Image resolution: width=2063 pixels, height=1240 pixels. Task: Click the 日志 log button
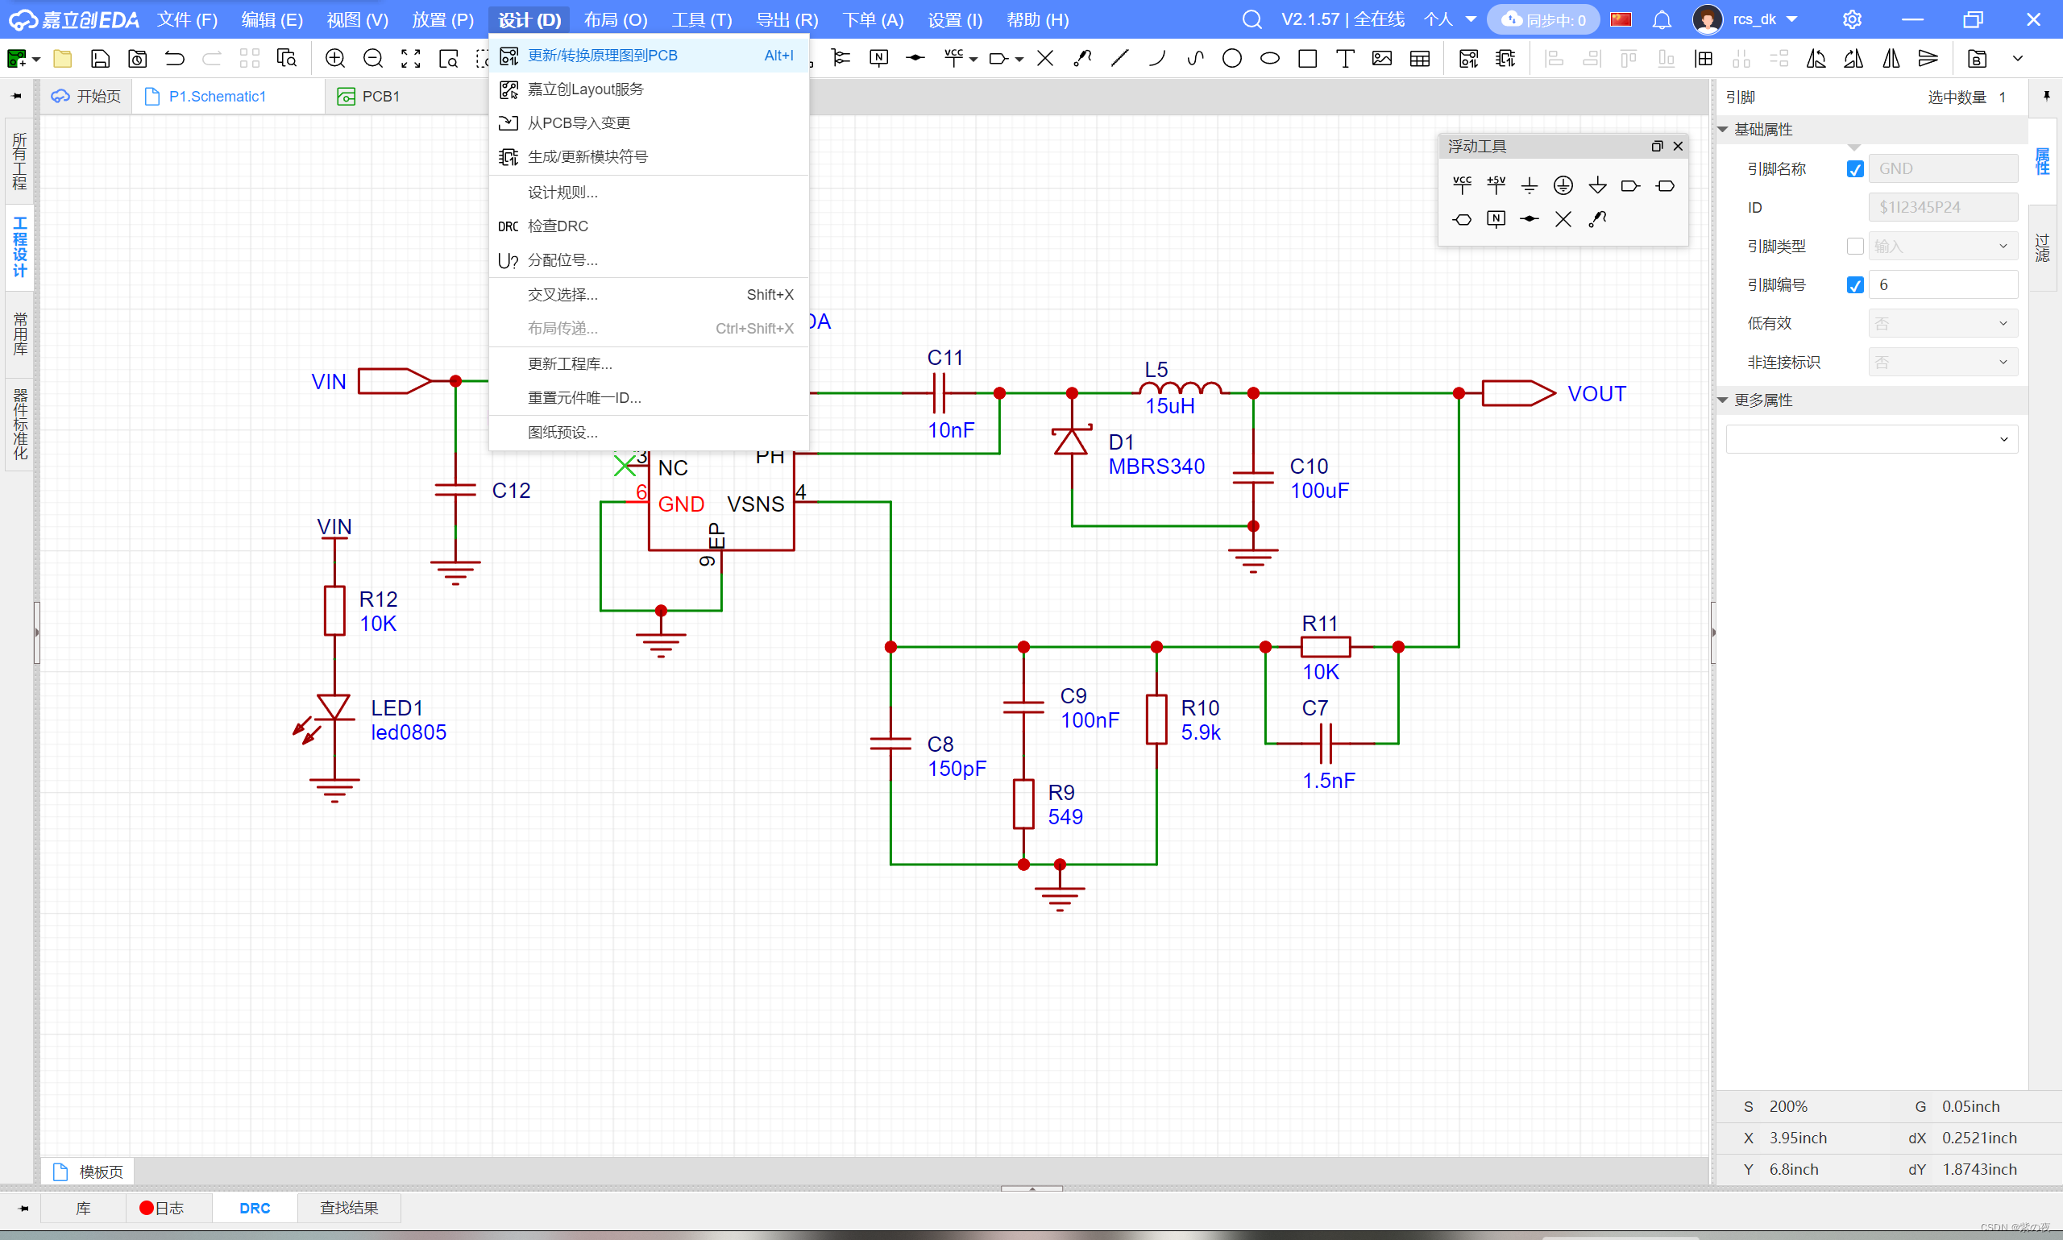click(x=163, y=1208)
